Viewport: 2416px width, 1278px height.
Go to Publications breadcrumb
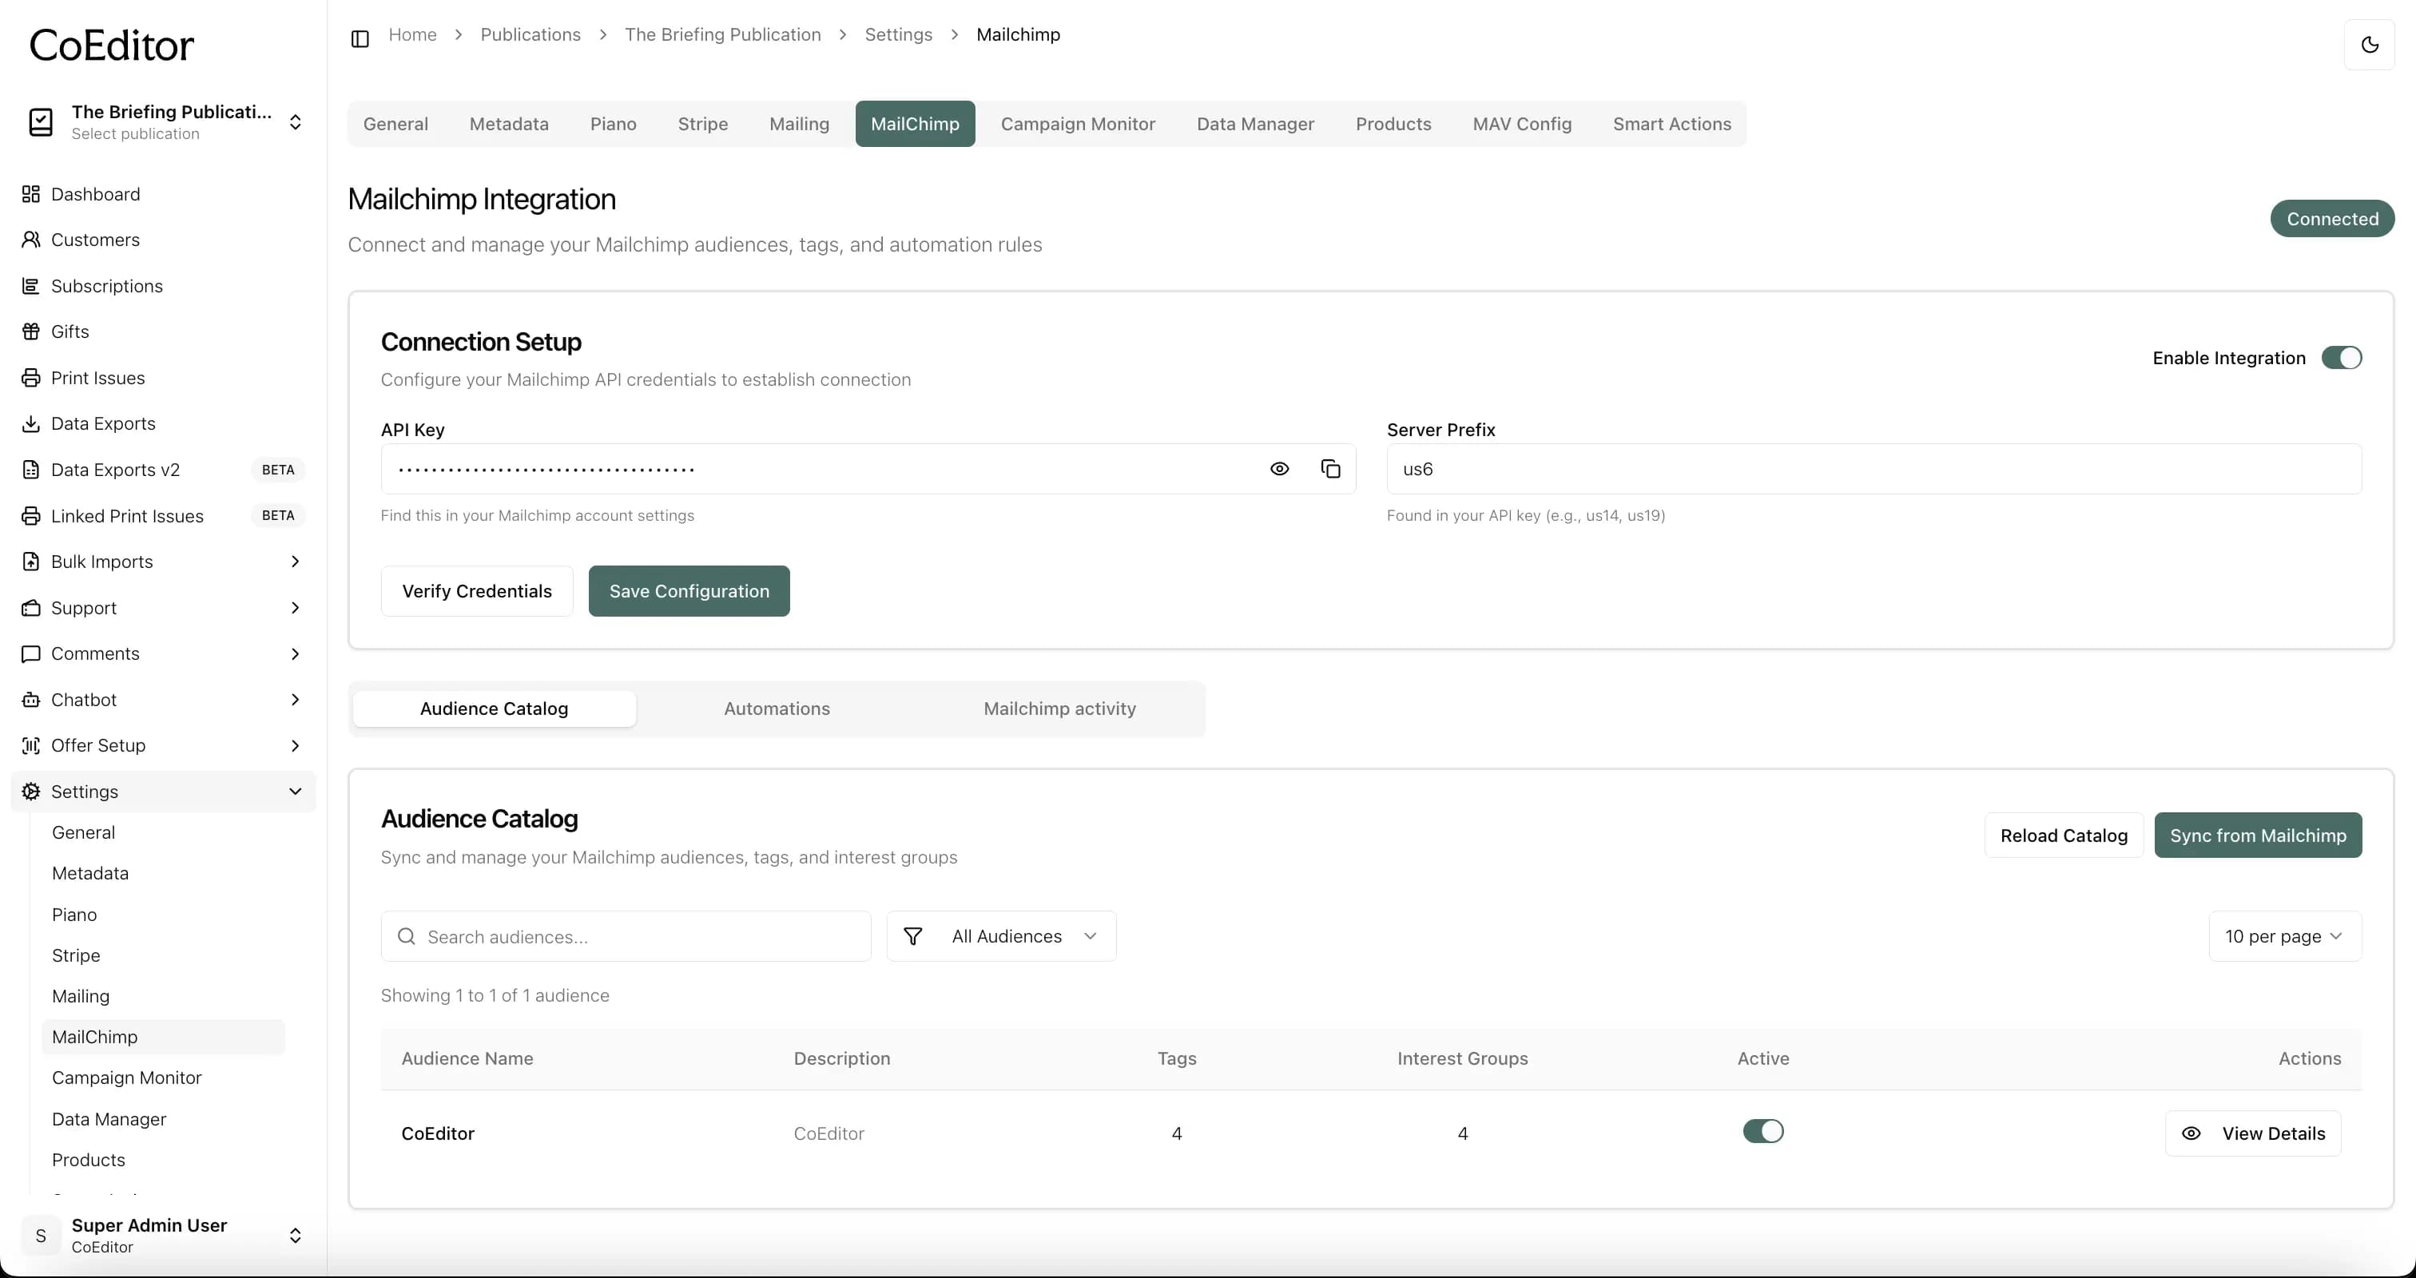(530, 34)
